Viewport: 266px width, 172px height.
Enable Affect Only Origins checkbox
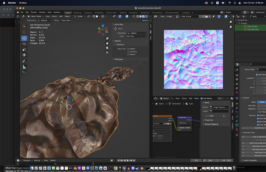[x=128, y=49]
